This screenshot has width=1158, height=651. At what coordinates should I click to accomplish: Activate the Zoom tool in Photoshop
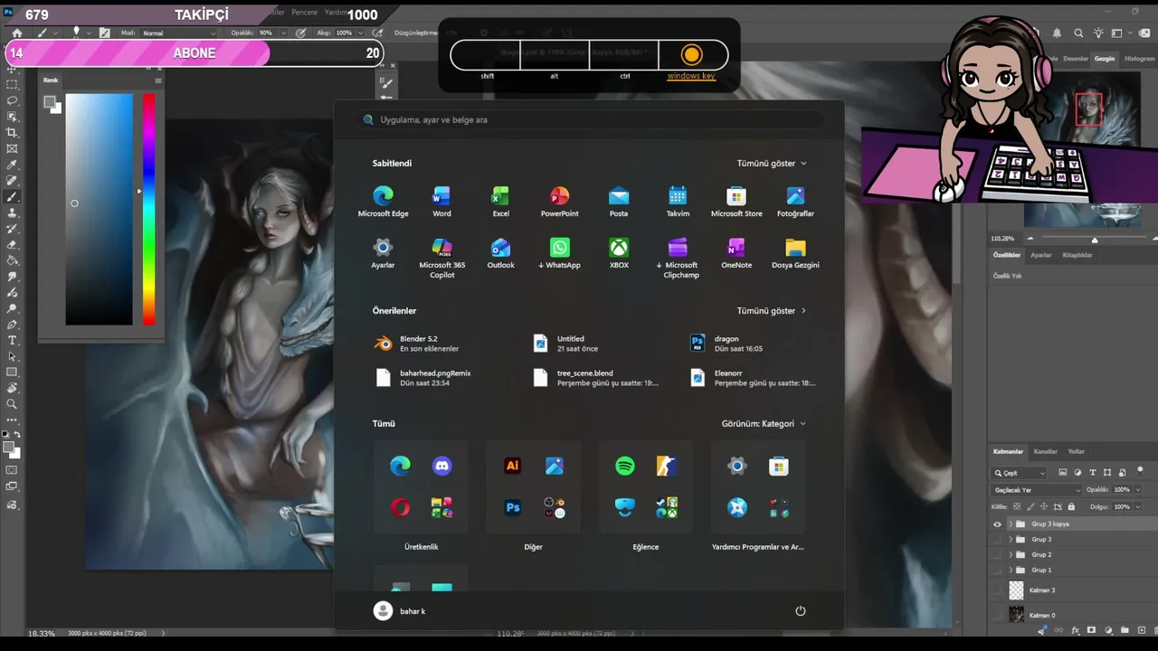tap(12, 404)
